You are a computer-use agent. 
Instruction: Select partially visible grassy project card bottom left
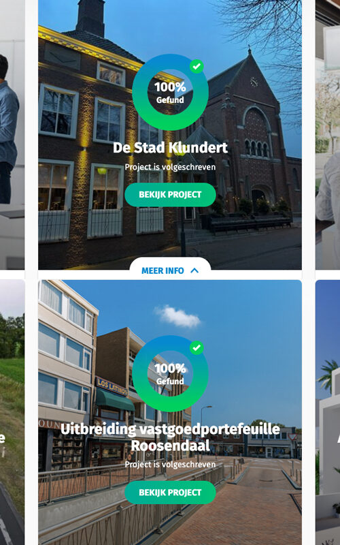tap(12, 412)
